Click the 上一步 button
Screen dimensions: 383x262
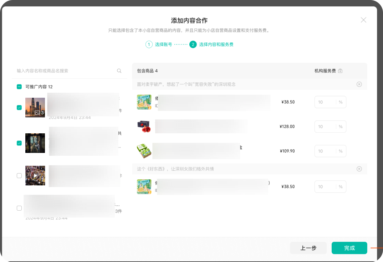[x=308, y=248]
